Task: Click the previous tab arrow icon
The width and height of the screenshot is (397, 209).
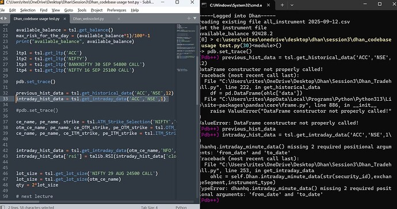Action: point(2,18)
